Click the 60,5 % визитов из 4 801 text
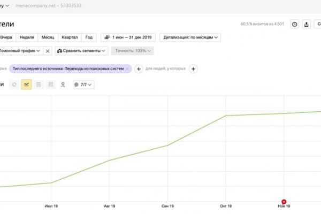Screen dimensions: 321x214 point(262,24)
